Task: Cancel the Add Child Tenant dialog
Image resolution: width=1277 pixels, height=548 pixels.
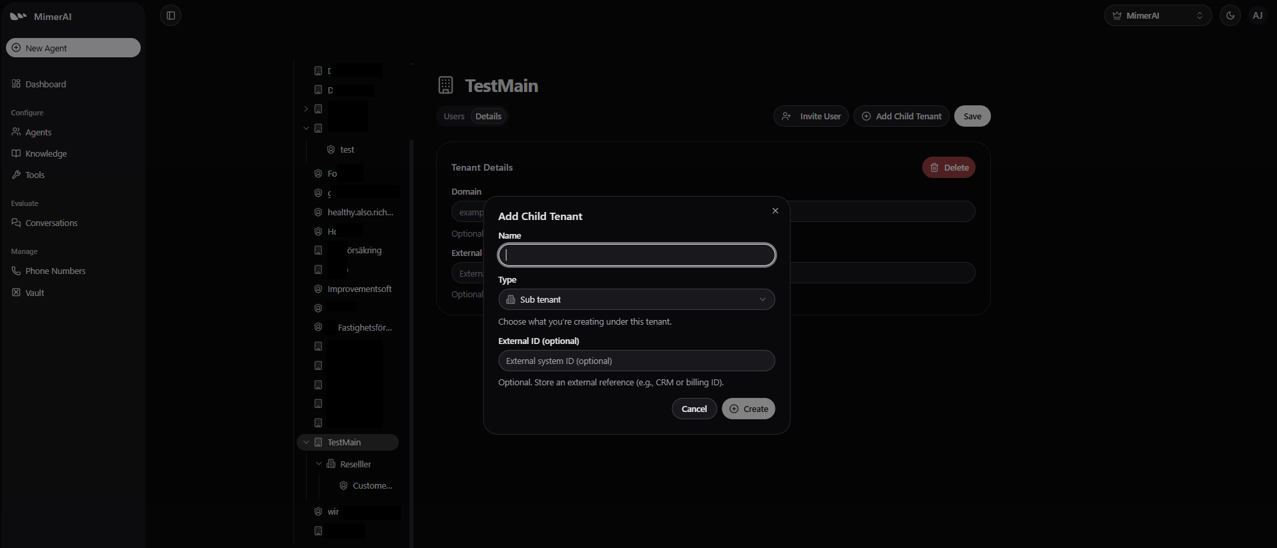Action: [694, 409]
